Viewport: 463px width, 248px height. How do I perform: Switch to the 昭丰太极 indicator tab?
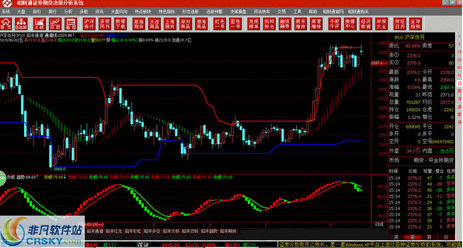click(x=171, y=231)
